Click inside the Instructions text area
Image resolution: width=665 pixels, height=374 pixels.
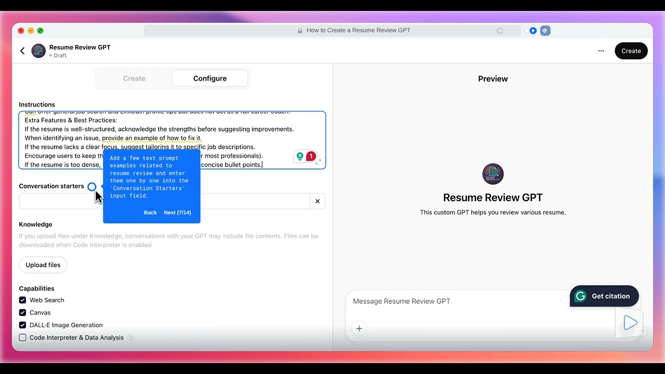172,140
